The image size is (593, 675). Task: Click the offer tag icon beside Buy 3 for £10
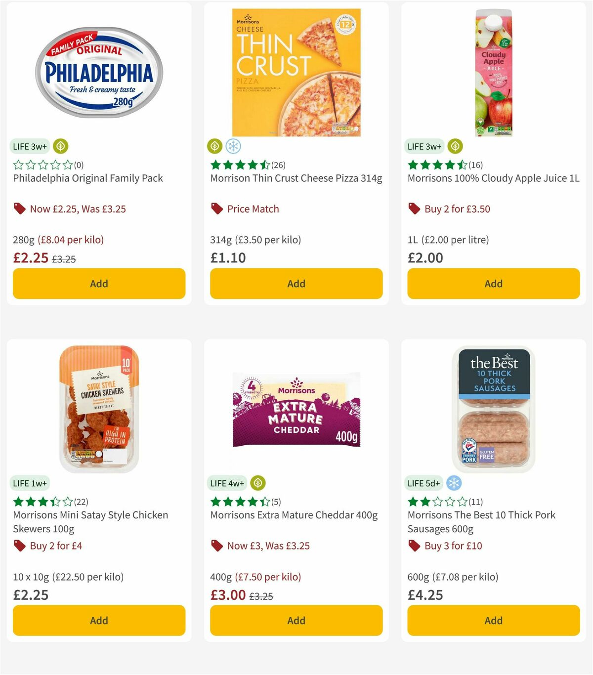pos(414,546)
